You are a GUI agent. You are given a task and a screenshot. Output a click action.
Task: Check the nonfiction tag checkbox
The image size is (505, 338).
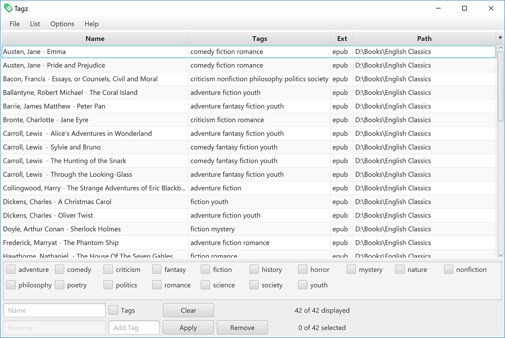(449, 269)
